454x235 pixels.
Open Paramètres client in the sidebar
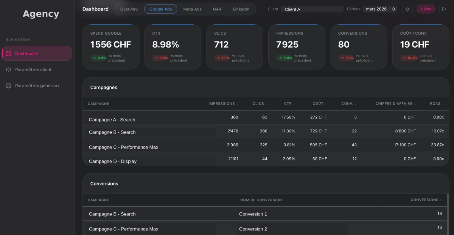pos(37,69)
